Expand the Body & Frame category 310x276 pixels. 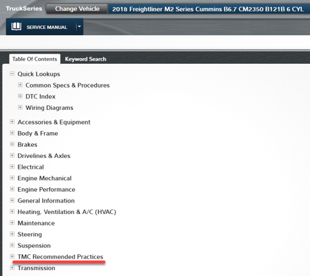12,133
